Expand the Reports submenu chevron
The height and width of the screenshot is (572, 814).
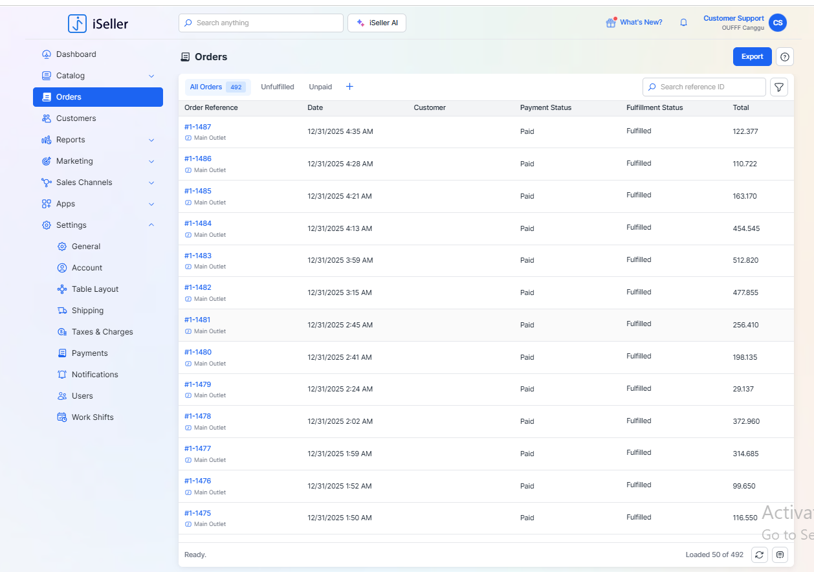151,140
